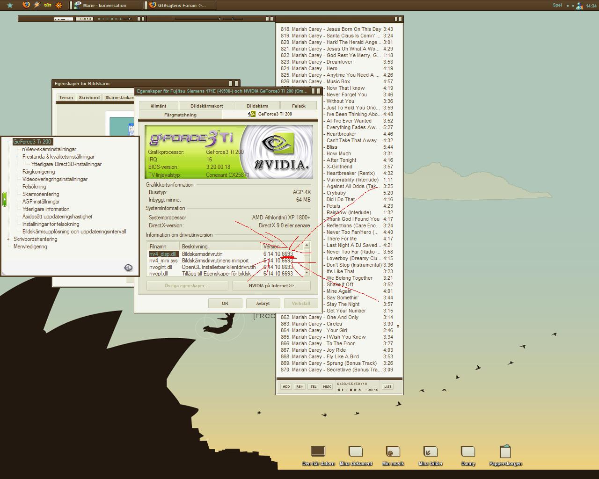Switch to the Marie - konversation taskbar window
This screenshot has width=599, height=479.
(107, 5)
